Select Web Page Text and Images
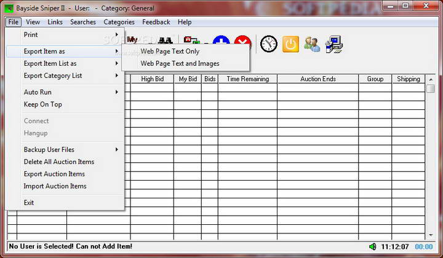 pos(186,63)
